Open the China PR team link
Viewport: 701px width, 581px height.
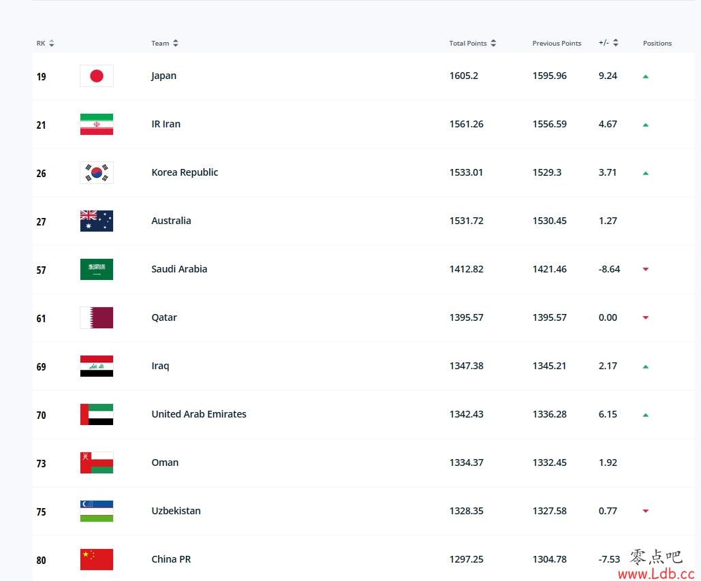point(171,559)
